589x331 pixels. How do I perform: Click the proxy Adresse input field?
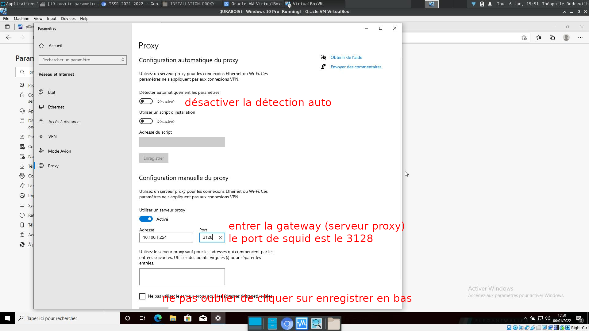tap(166, 238)
